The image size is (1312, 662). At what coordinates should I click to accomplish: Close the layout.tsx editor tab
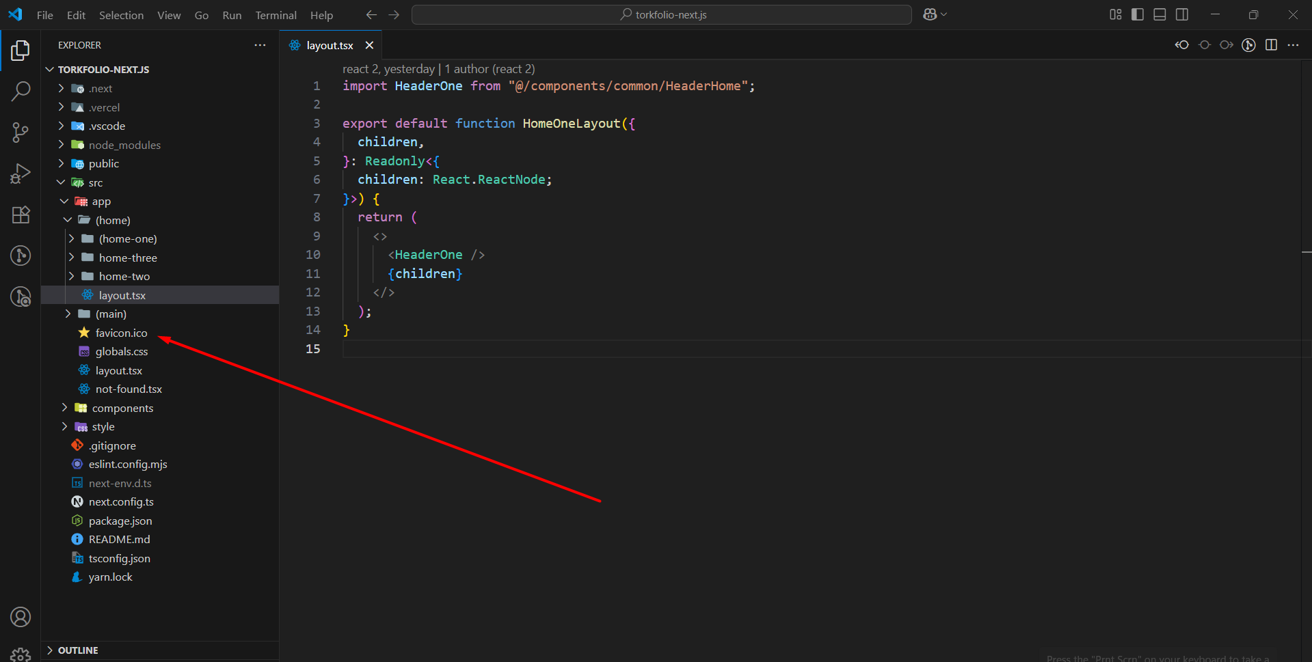pos(369,45)
